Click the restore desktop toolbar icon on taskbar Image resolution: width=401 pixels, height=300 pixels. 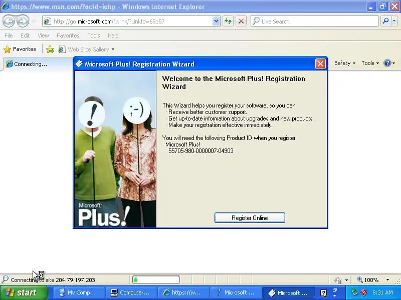pyautogui.click(x=335, y=290)
